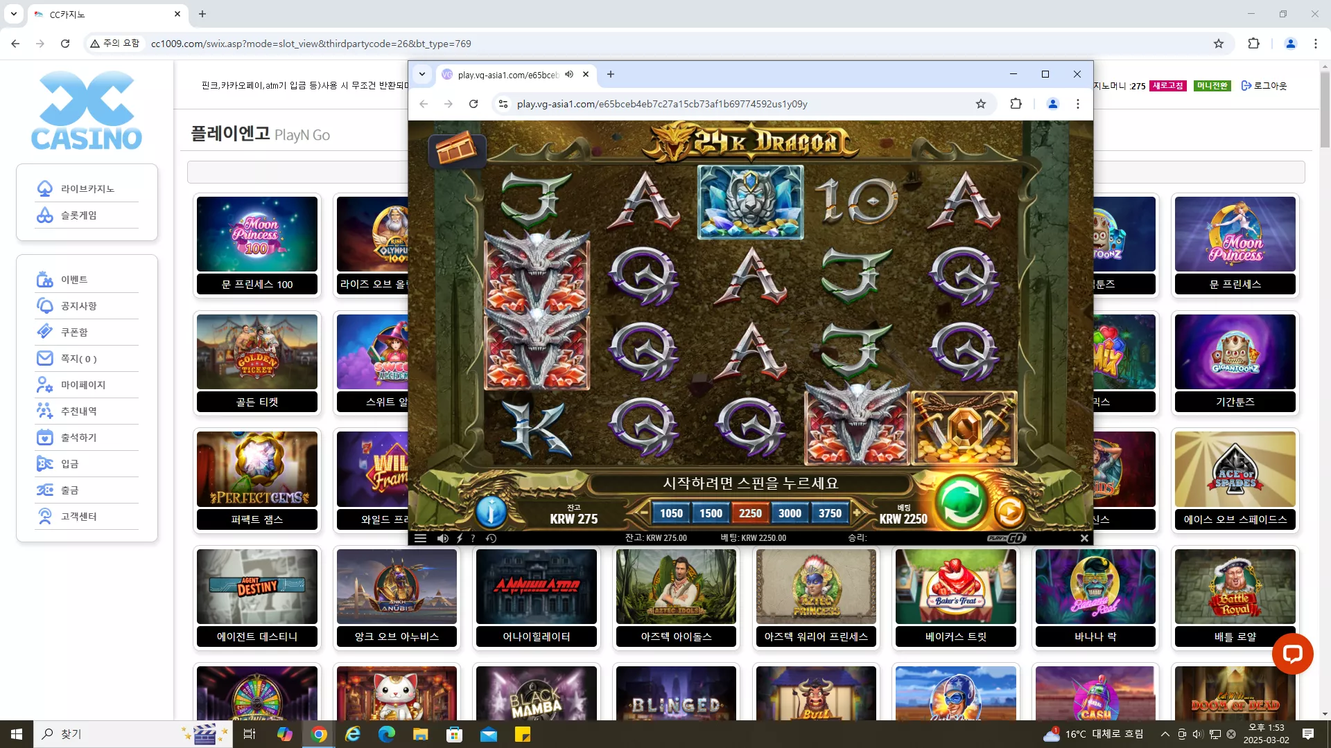Mute the game sound in the bottom bar

click(x=442, y=538)
